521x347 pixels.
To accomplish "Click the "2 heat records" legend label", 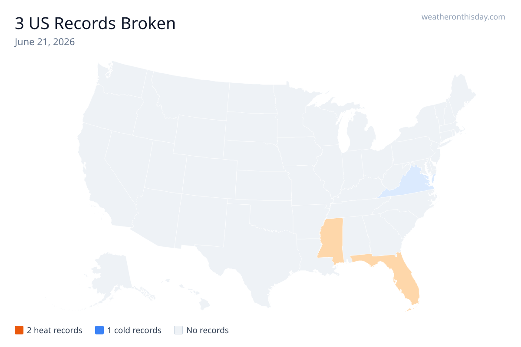I will (x=55, y=330).
